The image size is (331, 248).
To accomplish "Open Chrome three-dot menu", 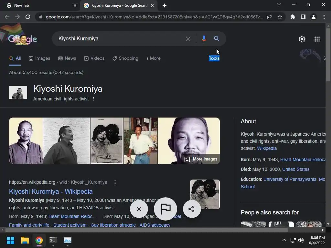I will (324, 17).
